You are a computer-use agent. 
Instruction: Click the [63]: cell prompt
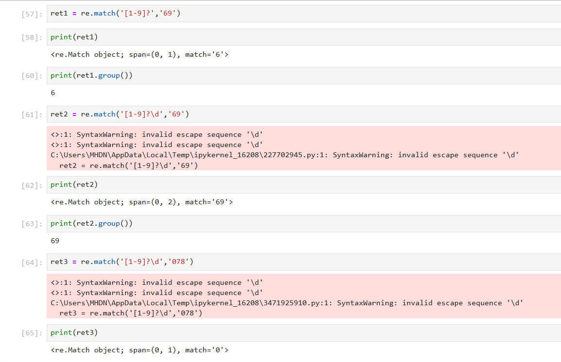click(x=32, y=224)
